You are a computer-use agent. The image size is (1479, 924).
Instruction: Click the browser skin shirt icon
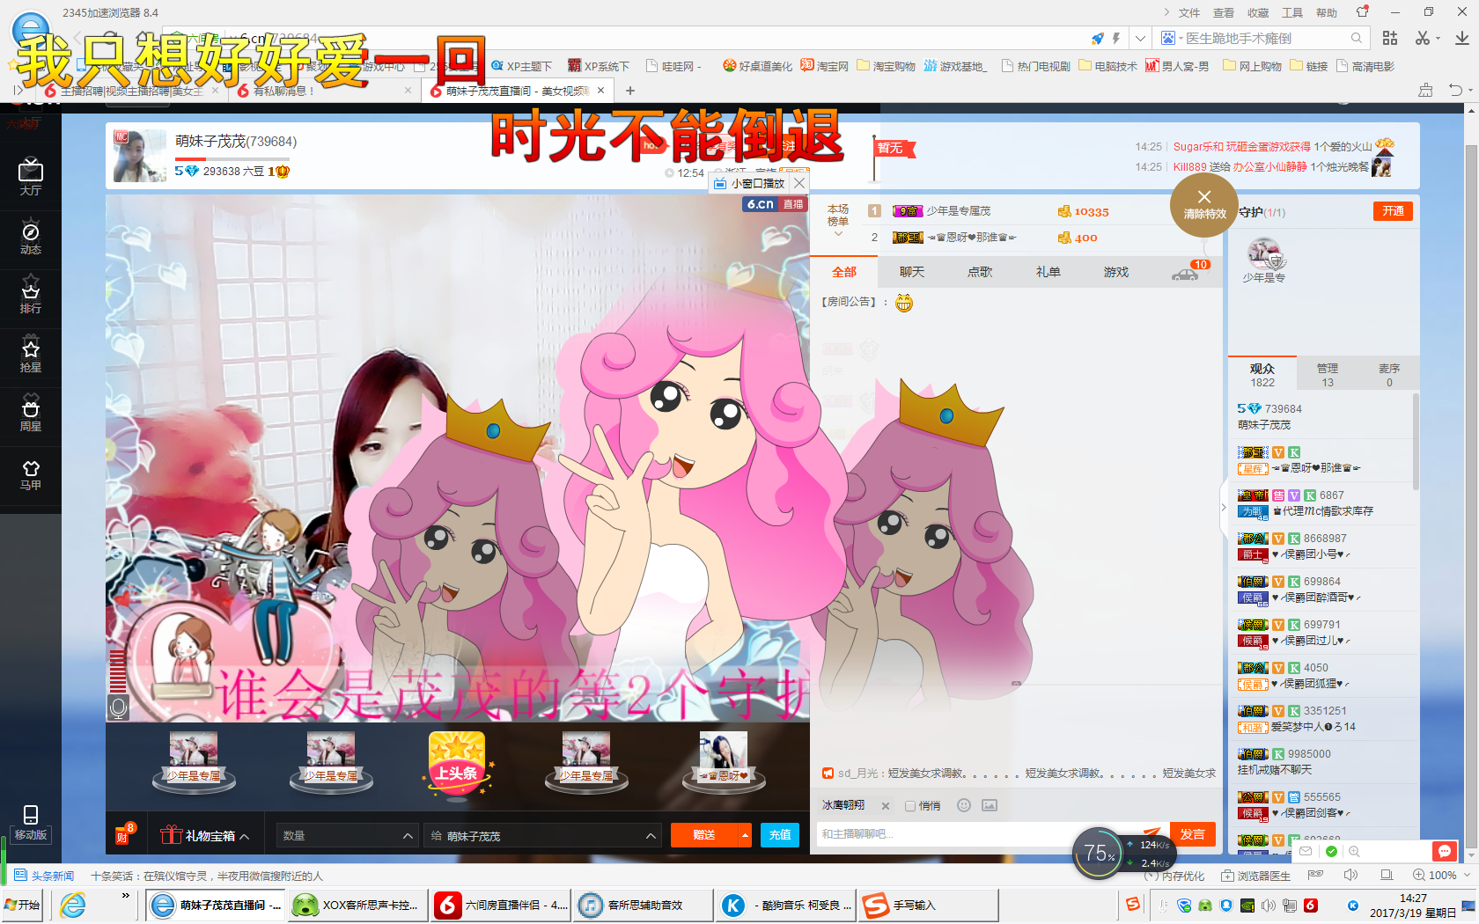1363,12
